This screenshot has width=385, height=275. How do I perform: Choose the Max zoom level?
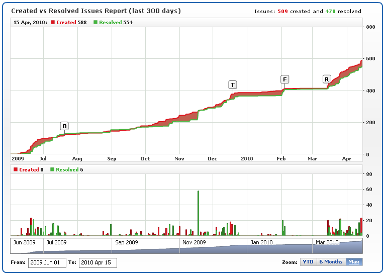pyautogui.click(x=354, y=262)
